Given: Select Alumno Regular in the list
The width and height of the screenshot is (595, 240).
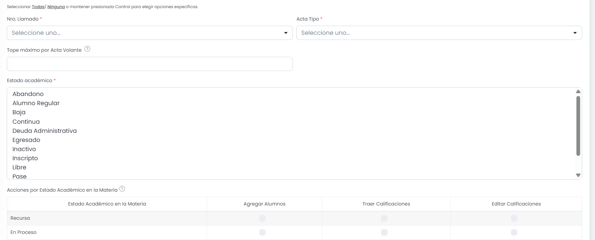Looking at the screenshot, I should coord(36,103).
